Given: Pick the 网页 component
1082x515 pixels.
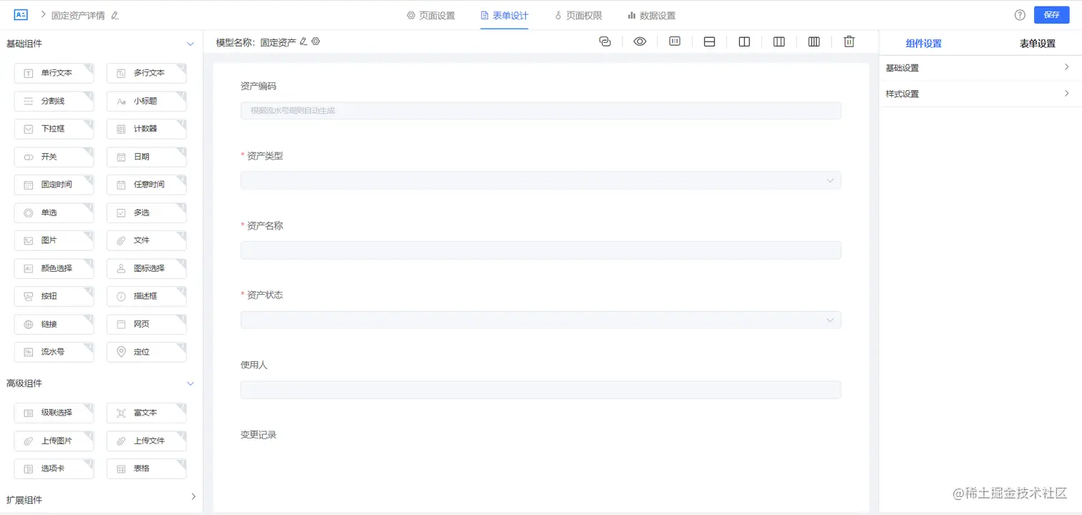Looking at the screenshot, I should (x=147, y=324).
